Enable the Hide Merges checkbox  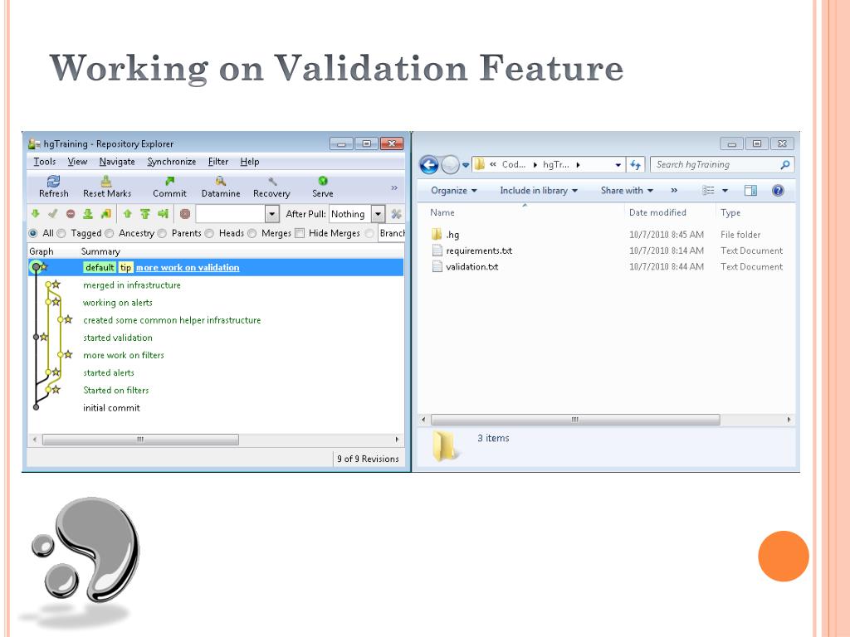(x=300, y=234)
